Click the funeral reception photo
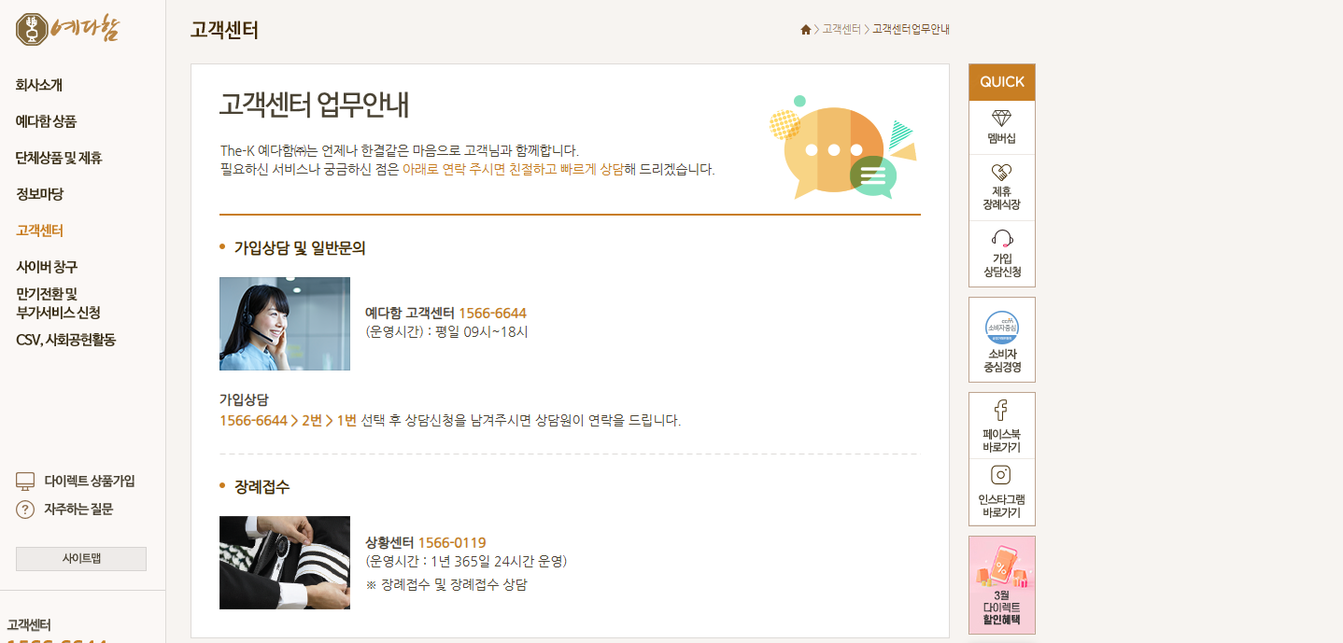Screen dimensions: 1343x643 coord(285,563)
